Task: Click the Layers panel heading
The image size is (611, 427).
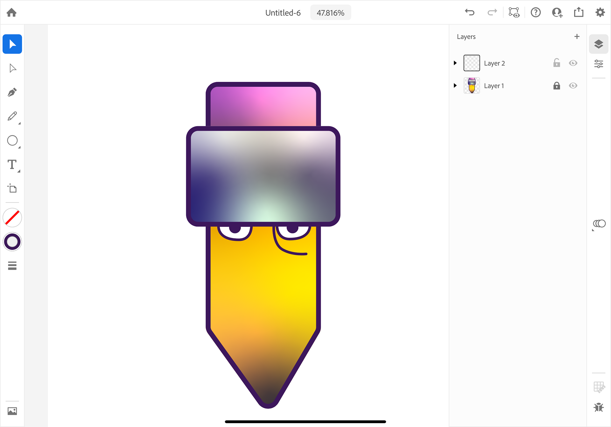Action: (466, 37)
